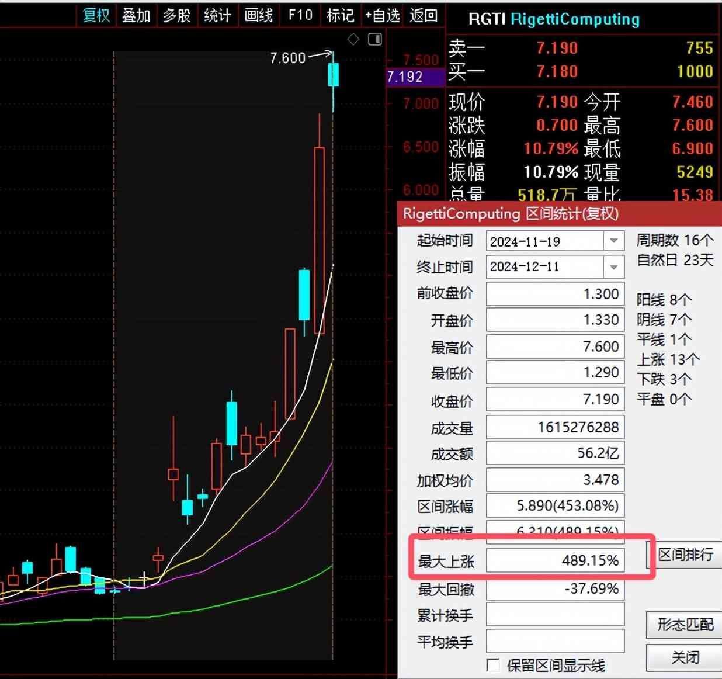Click the 7.600 high marker on chart
Viewport: 722px width, 679px height.
pyautogui.click(x=288, y=58)
